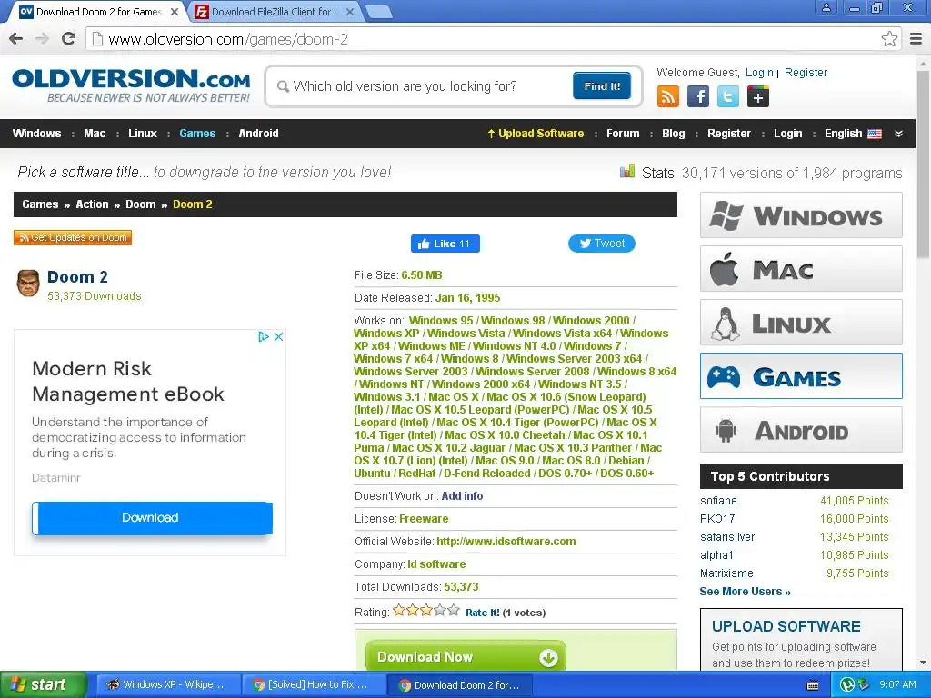Screen dimensions: 931x698
Task: Open the Register link in the header
Action: click(x=806, y=73)
